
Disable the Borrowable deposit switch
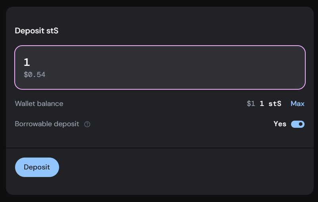click(298, 124)
